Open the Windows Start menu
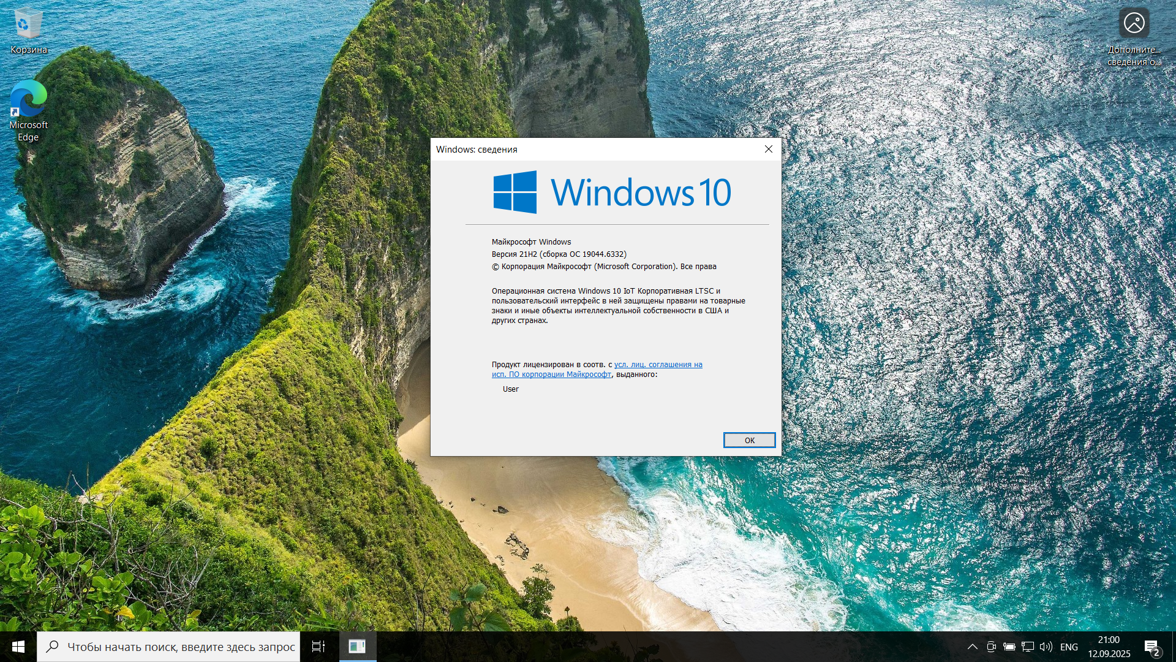This screenshot has width=1176, height=662. [18, 647]
